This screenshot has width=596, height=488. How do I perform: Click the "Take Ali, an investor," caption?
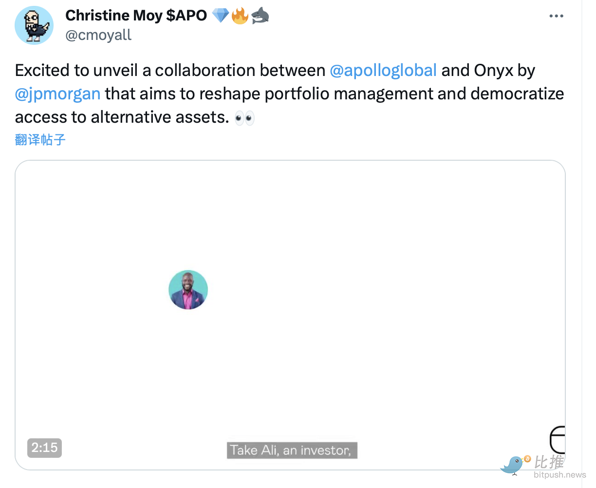coord(292,450)
